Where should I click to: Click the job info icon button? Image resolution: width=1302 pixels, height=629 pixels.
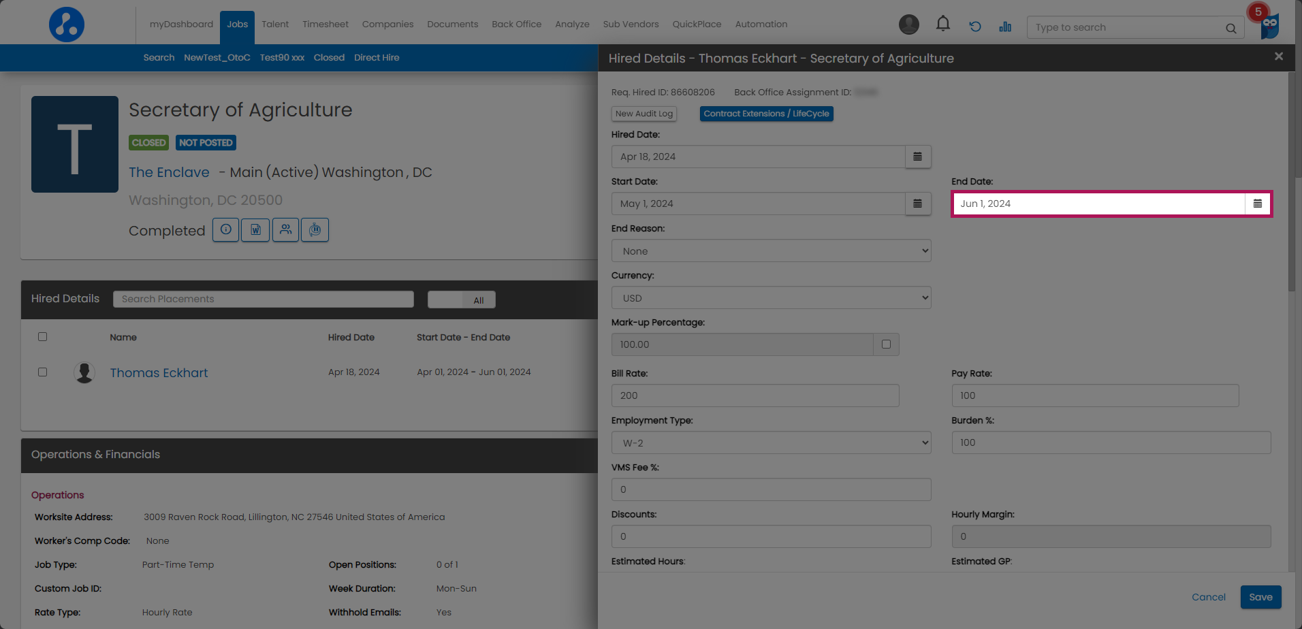pyautogui.click(x=225, y=230)
